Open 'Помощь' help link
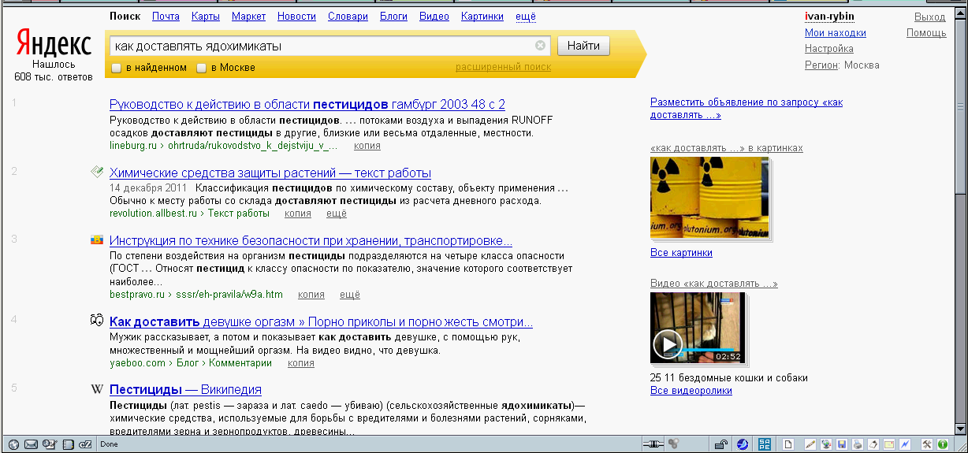 (926, 33)
